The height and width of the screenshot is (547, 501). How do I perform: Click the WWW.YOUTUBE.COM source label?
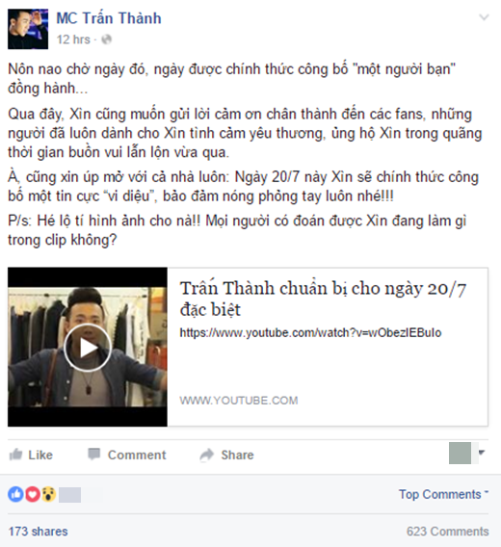pyautogui.click(x=239, y=400)
